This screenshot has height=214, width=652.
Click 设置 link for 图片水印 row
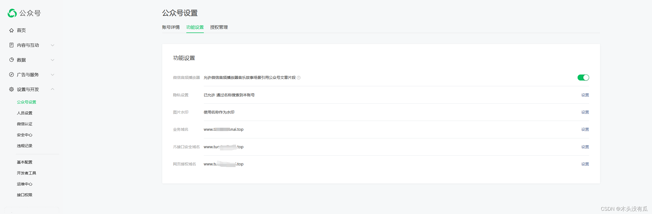click(x=585, y=112)
